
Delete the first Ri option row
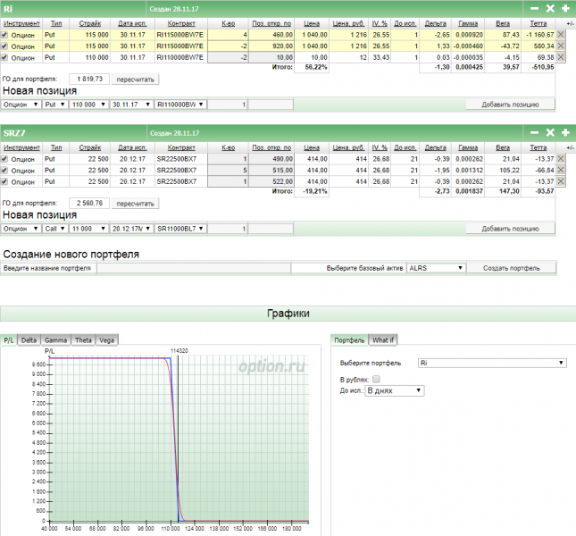coord(561,35)
